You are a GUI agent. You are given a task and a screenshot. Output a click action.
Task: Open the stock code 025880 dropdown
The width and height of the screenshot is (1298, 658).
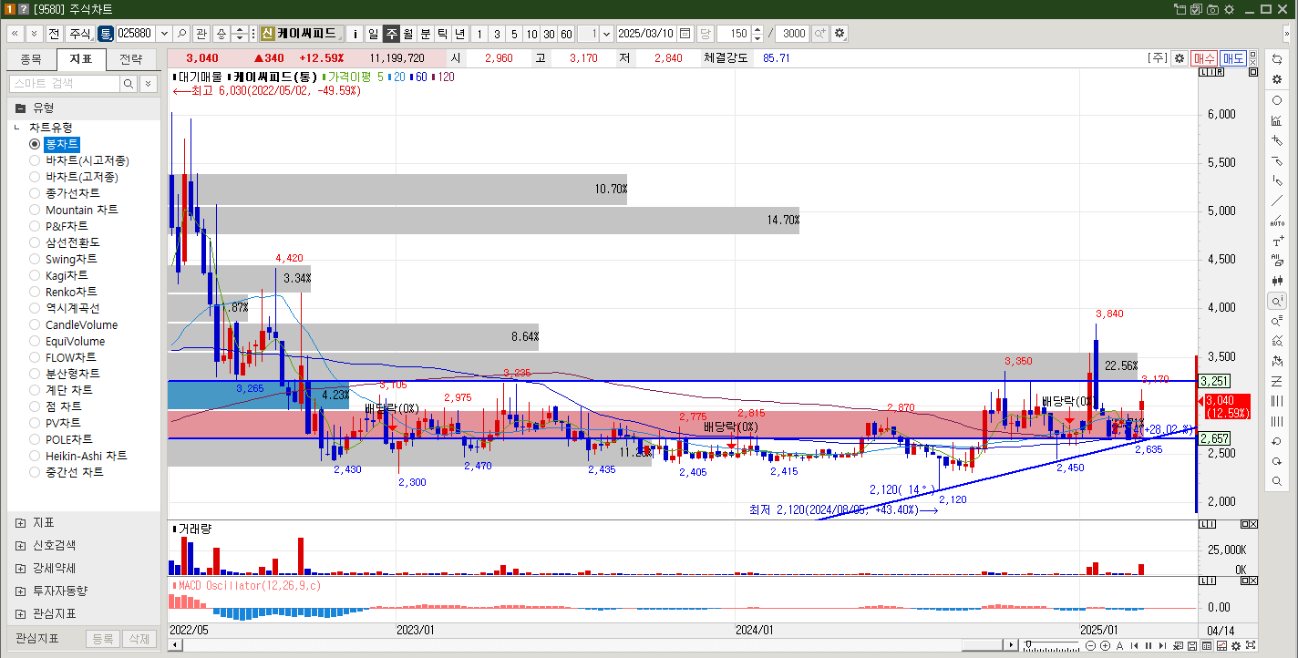(164, 33)
